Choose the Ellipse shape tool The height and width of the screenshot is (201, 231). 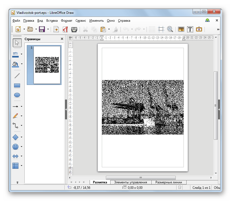[17, 95]
